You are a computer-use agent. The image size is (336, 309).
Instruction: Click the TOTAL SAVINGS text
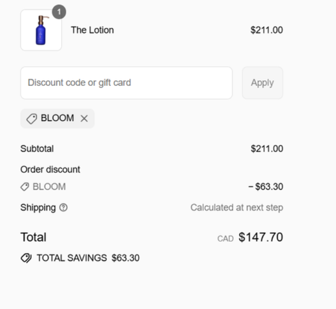pyautogui.click(x=71, y=258)
